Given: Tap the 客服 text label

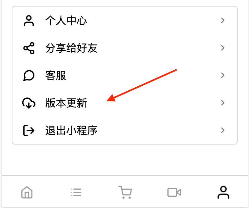Looking at the screenshot, I should [56, 76].
